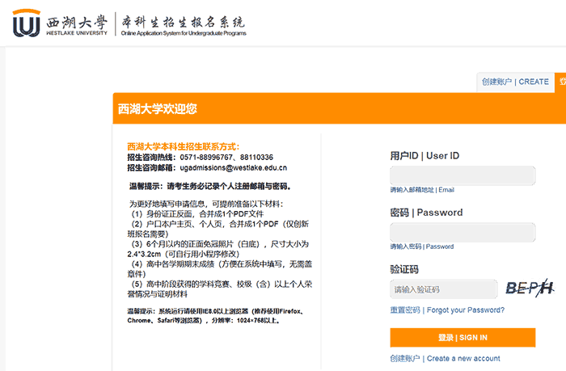Click the 本科生招生报名系统 header title
Screen dimensions: 566x371
pos(183,22)
